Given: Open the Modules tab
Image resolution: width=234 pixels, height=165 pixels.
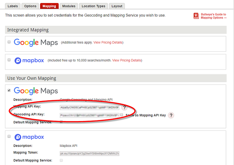Looking at the screenshot, I should point(69,6).
